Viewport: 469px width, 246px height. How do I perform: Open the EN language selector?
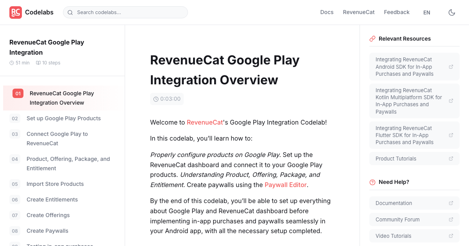(427, 12)
